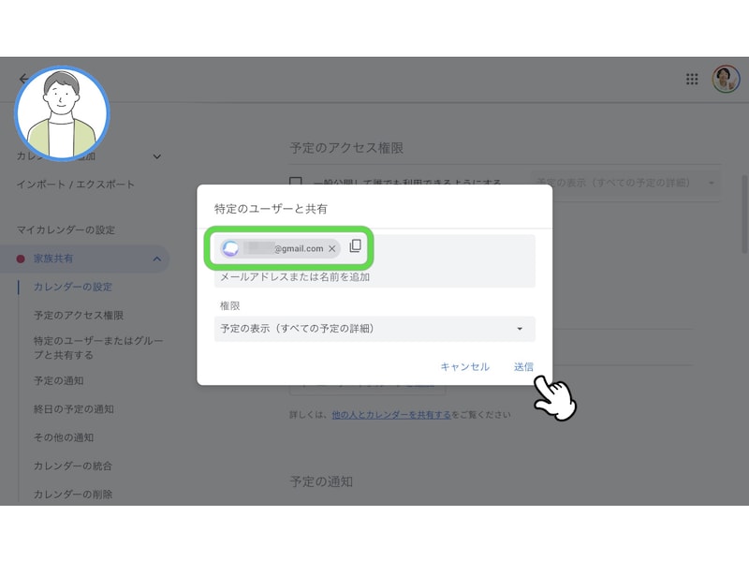Image resolution: width=749 pixels, height=562 pixels.
Task: Select その他の通知 sidebar item
Action: pyautogui.click(x=63, y=437)
